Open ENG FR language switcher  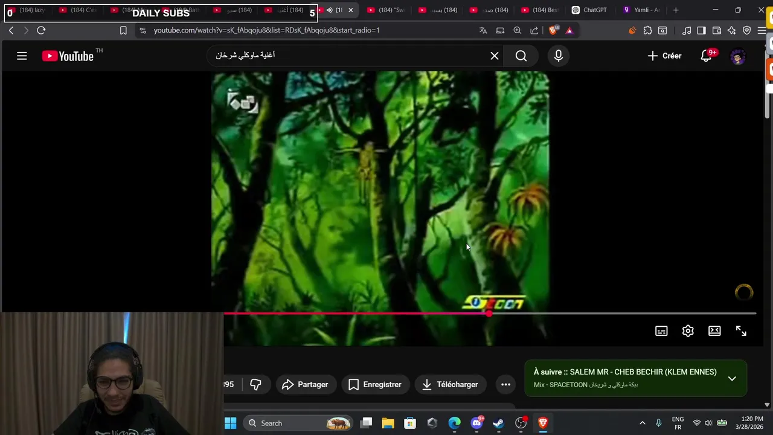(x=678, y=423)
